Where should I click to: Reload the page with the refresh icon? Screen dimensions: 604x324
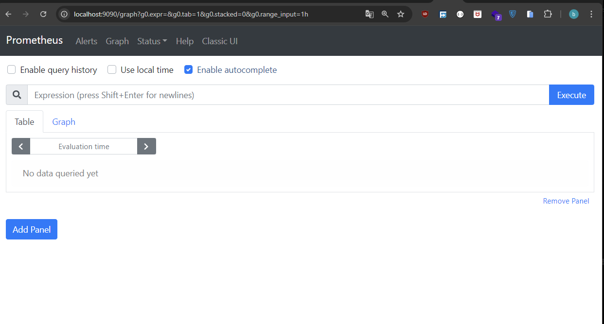[43, 14]
